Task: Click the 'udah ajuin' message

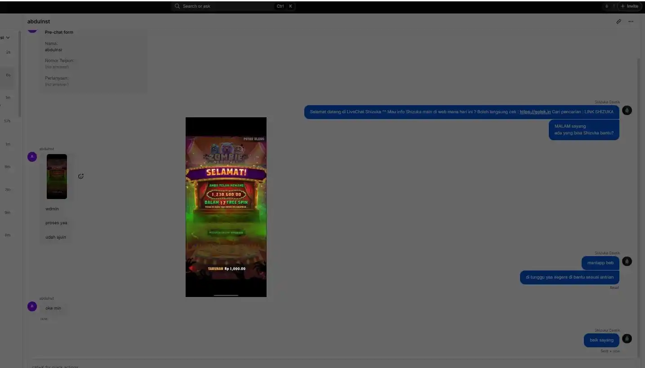Action: [x=56, y=237]
